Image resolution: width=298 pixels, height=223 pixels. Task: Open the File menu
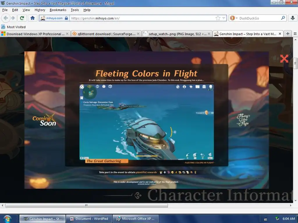click(x=5, y=10)
